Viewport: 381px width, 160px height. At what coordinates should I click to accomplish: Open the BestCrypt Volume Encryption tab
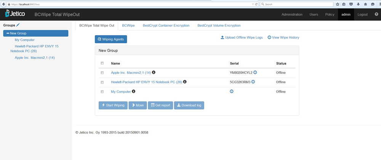click(219, 25)
